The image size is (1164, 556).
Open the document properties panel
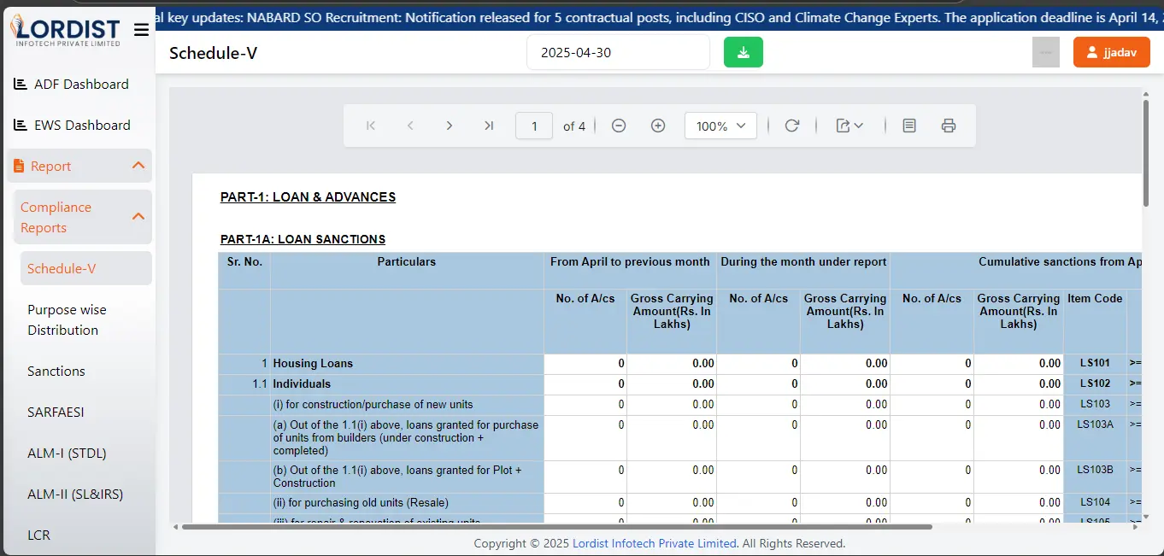[908, 126]
